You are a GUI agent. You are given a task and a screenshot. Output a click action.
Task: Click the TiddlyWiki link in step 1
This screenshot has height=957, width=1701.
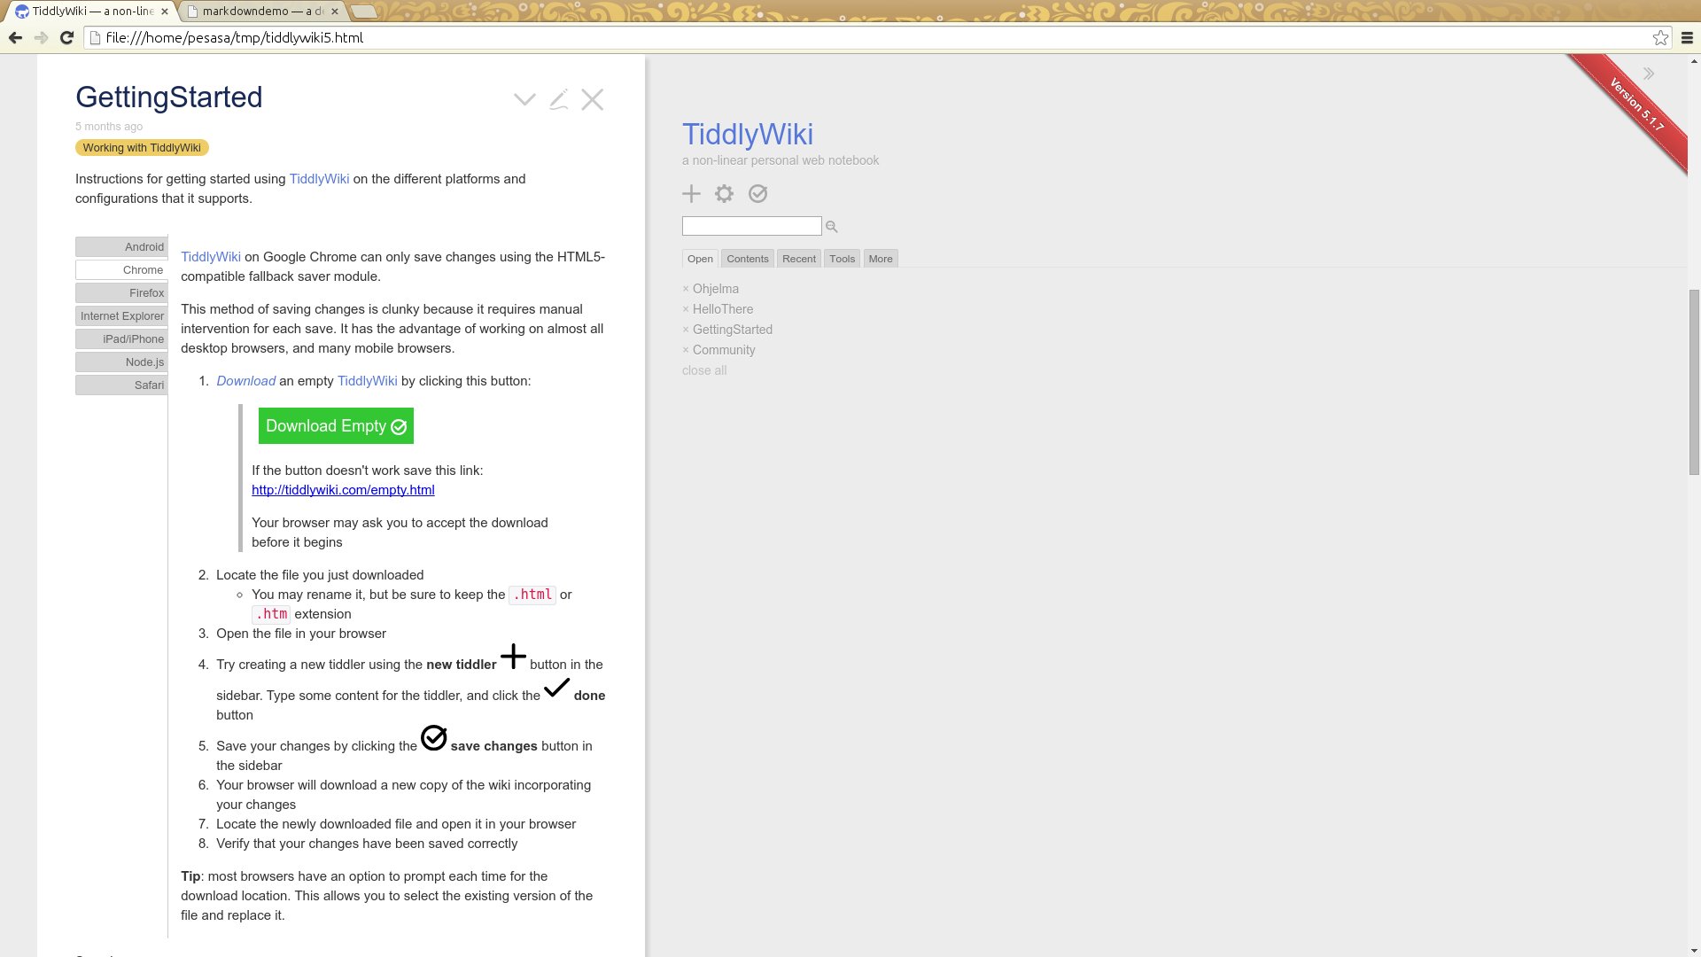coord(368,381)
